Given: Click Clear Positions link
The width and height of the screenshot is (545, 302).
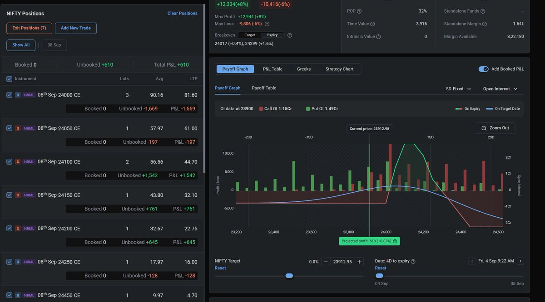Looking at the screenshot, I should [x=182, y=13].
